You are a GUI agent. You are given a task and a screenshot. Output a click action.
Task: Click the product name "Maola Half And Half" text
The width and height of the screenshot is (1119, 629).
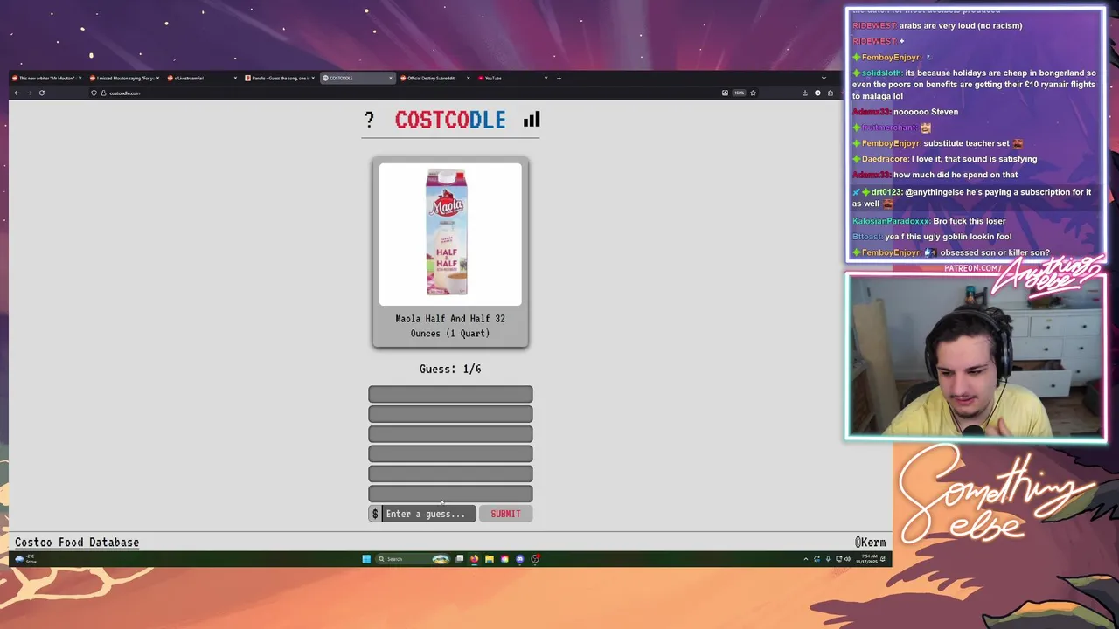click(x=450, y=319)
